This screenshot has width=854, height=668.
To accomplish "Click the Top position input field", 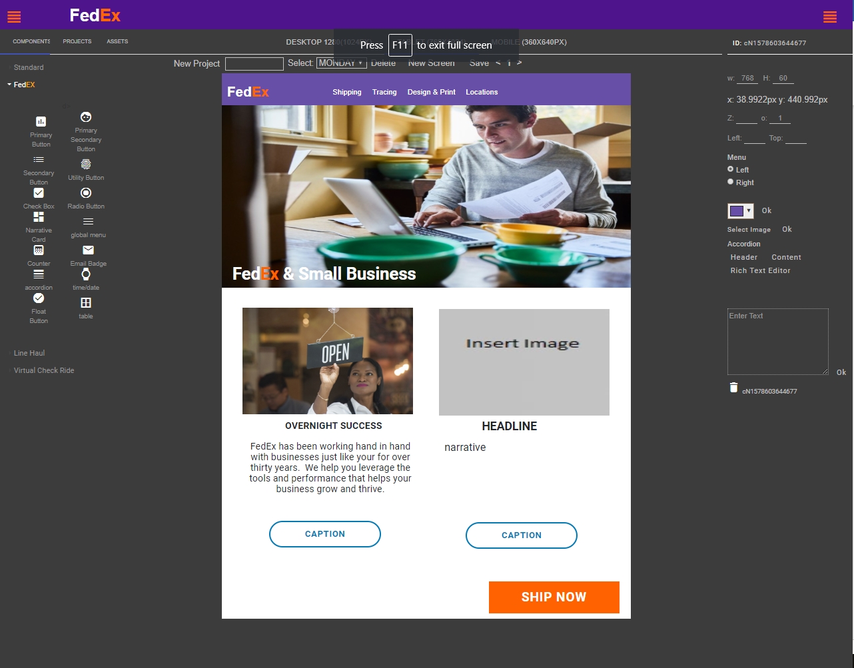I will point(796,139).
